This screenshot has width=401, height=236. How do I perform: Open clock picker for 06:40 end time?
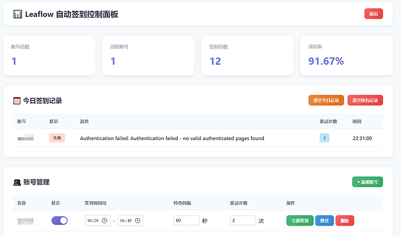pos(138,221)
